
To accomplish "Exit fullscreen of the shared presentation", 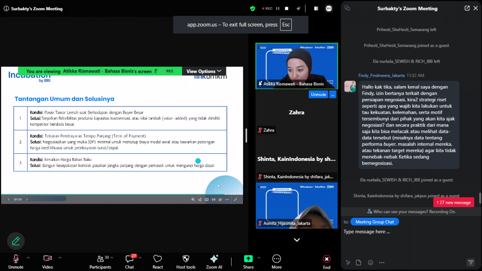I will pos(235,199).
